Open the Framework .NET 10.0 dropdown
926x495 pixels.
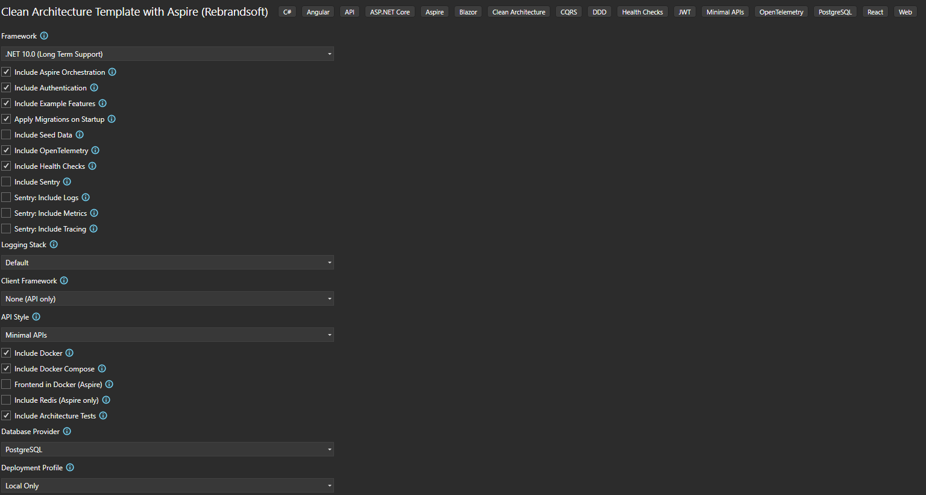point(168,54)
